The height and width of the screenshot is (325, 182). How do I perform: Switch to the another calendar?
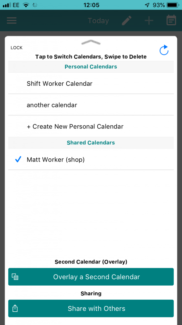(52, 105)
